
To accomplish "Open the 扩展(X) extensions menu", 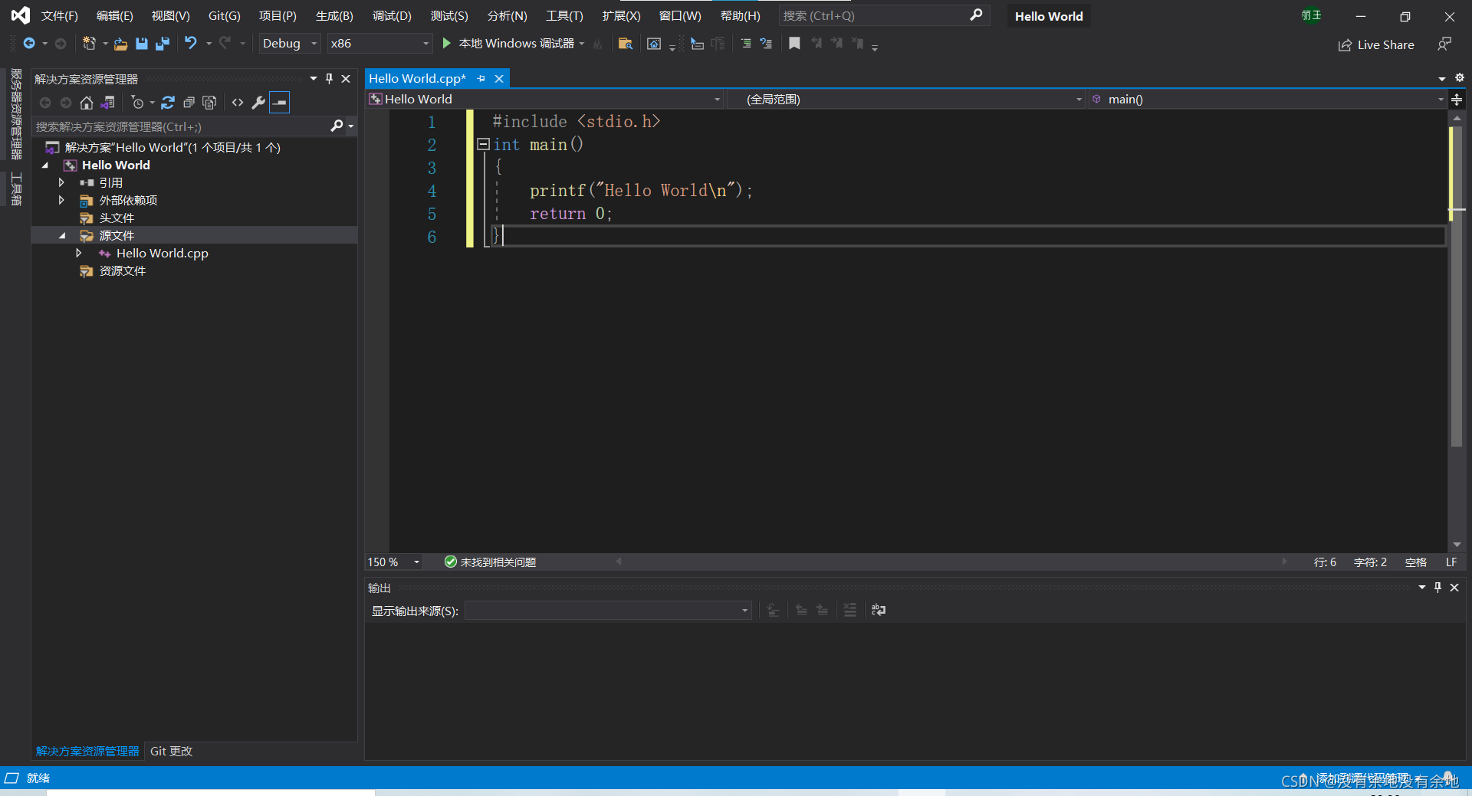I will pos(621,15).
